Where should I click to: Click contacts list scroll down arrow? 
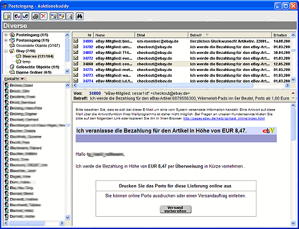pos(67,217)
